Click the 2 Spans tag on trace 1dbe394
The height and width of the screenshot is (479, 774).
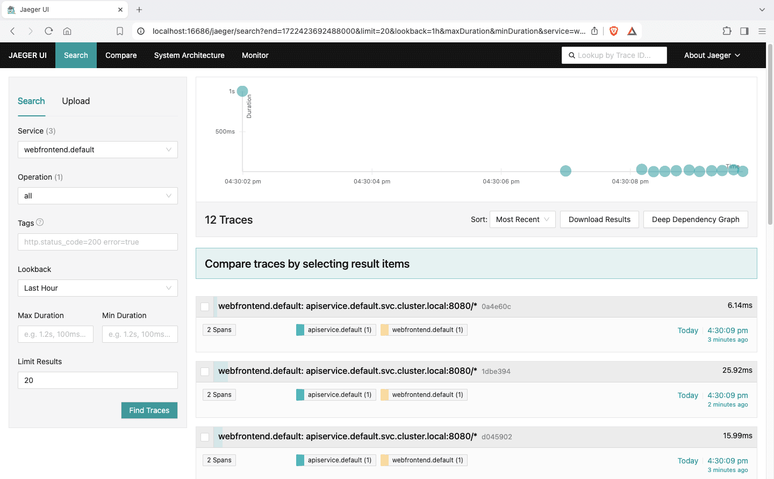click(x=219, y=395)
